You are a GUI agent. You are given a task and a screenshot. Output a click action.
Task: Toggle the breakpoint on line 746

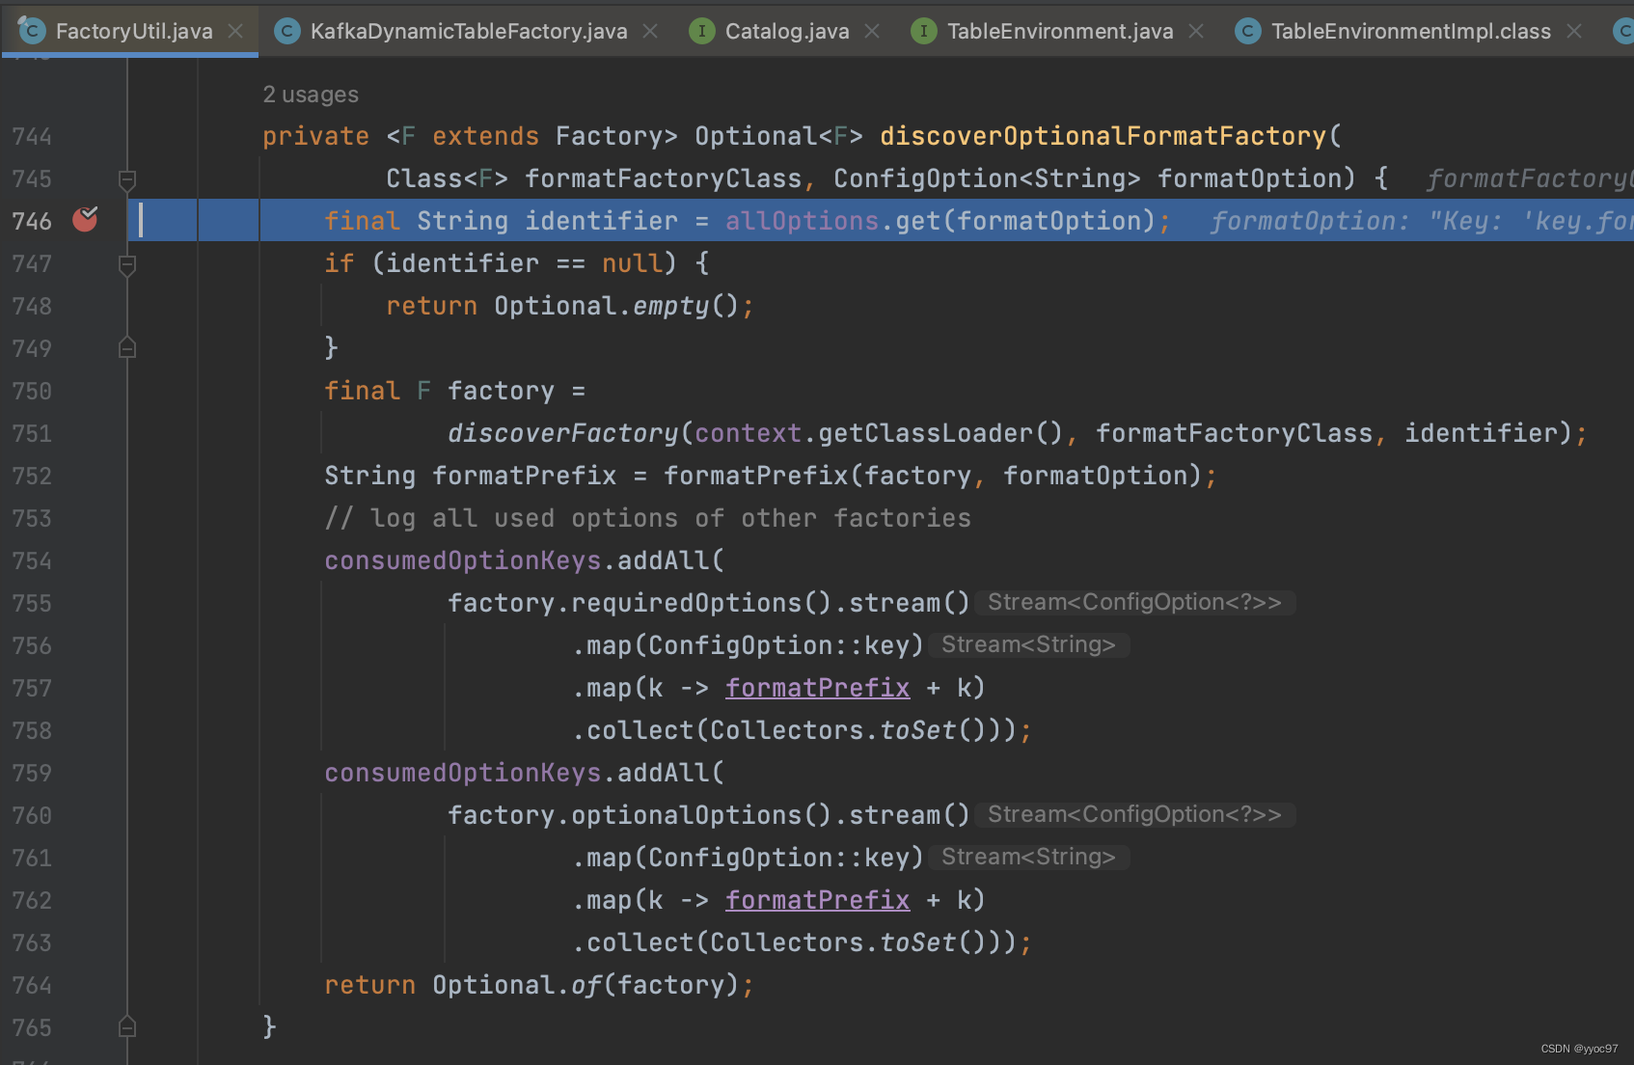point(85,220)
